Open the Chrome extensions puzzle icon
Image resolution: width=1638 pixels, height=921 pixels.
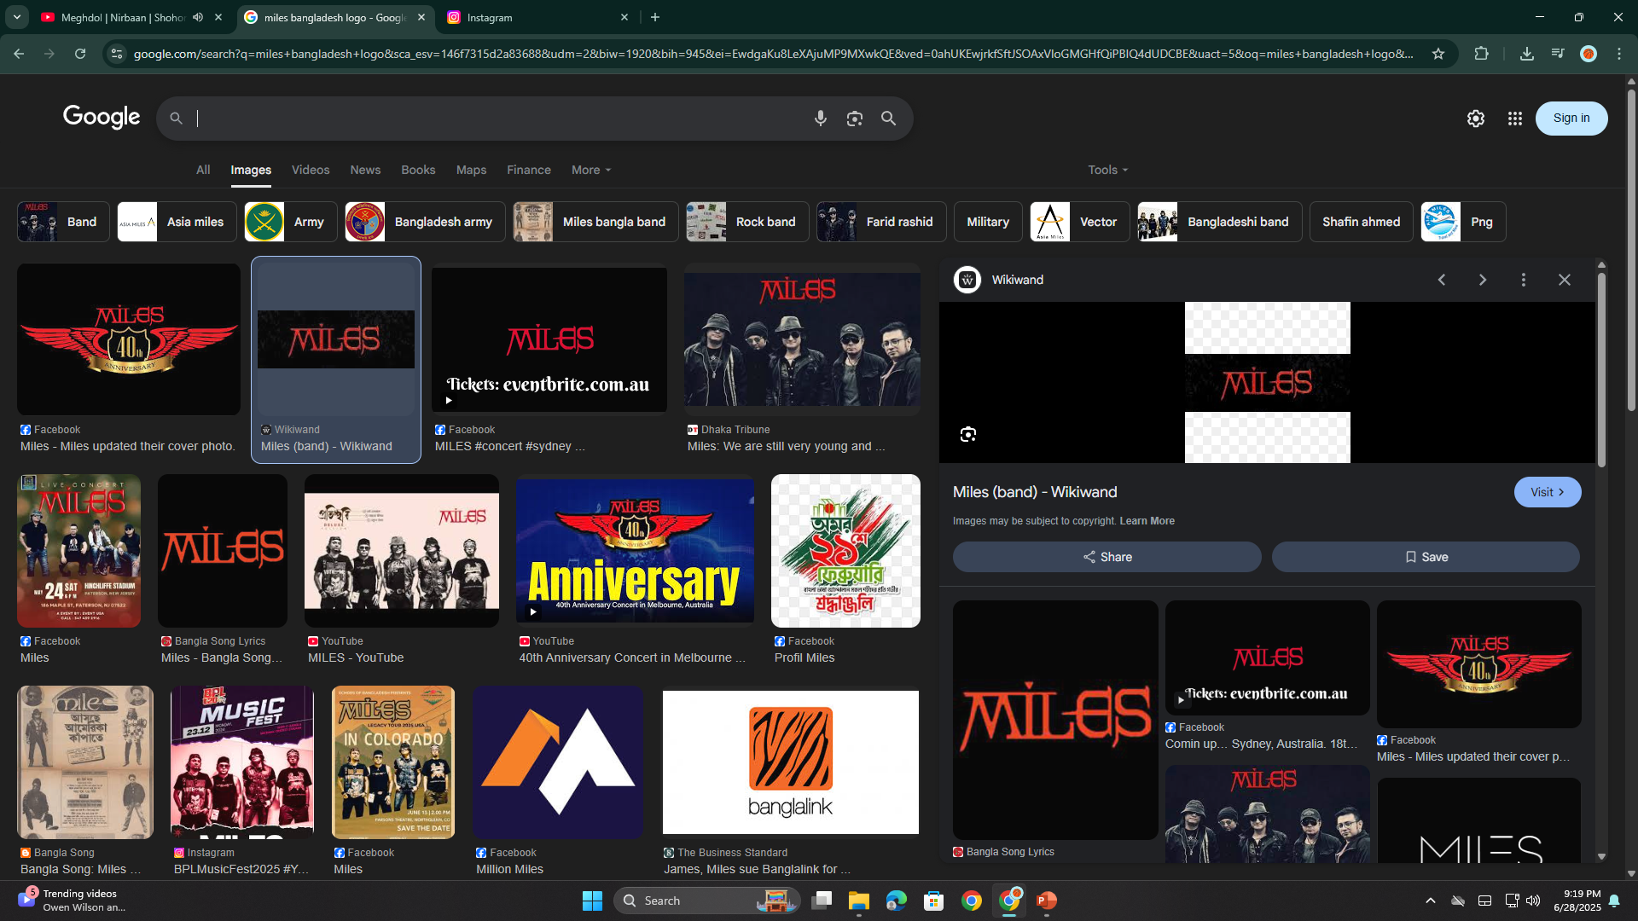coord(1481,54)
